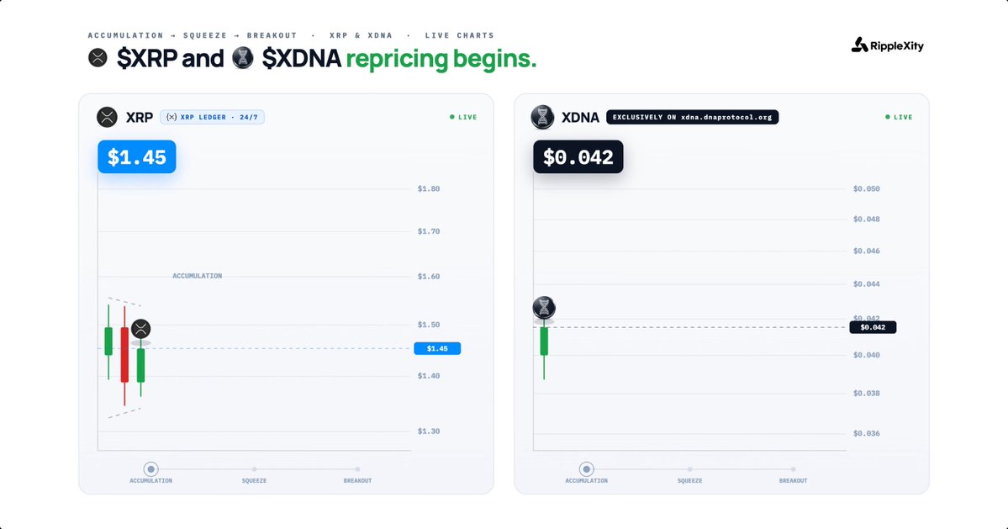Viewport: 1008px width, 529px height.
Task: Click the XDNA coin marker above the green candle
Action: [x=544, y=308]
